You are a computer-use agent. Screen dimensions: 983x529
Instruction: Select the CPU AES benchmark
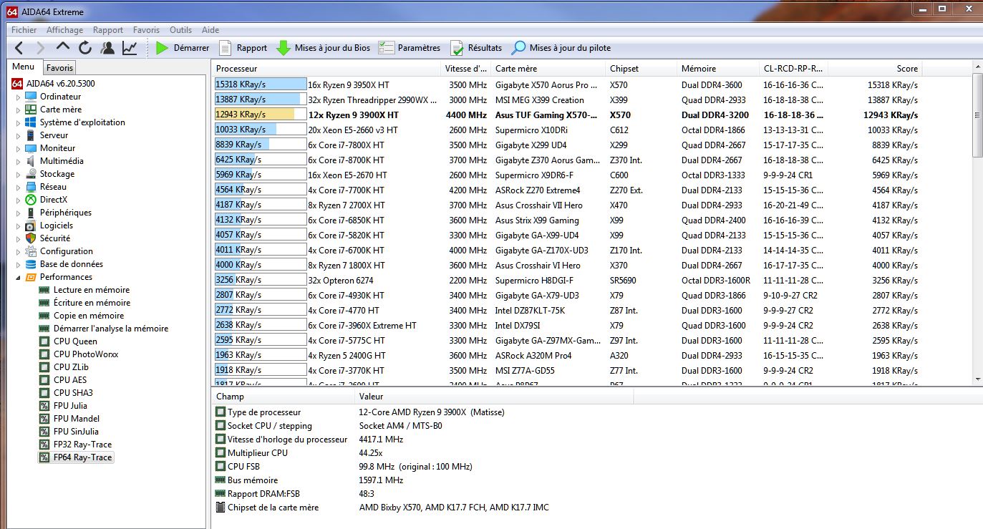[x=70, y=380]
